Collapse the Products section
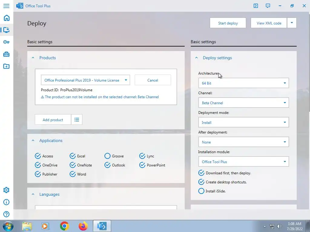Viewport: 310px width, 232px height. pos(33,58)
